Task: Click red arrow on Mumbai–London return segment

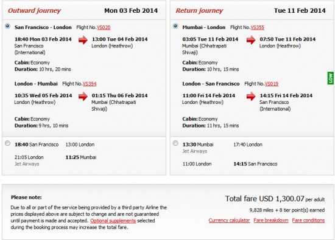Action: (x=251, y=40)
